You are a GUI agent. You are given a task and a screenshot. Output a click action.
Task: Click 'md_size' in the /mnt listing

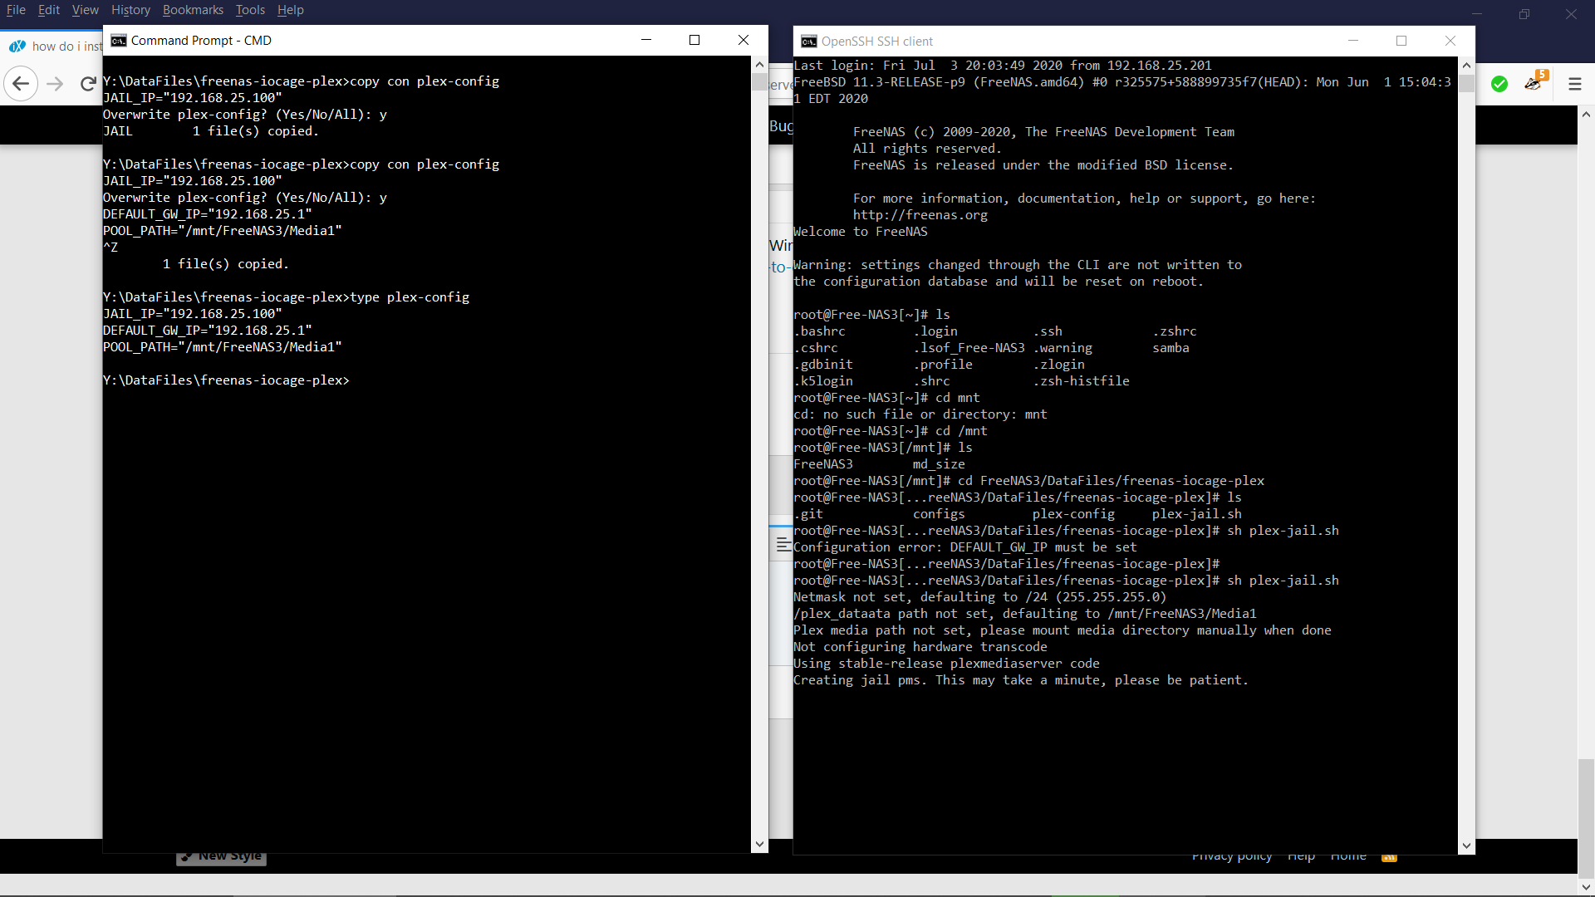click(x=939, y=464)
